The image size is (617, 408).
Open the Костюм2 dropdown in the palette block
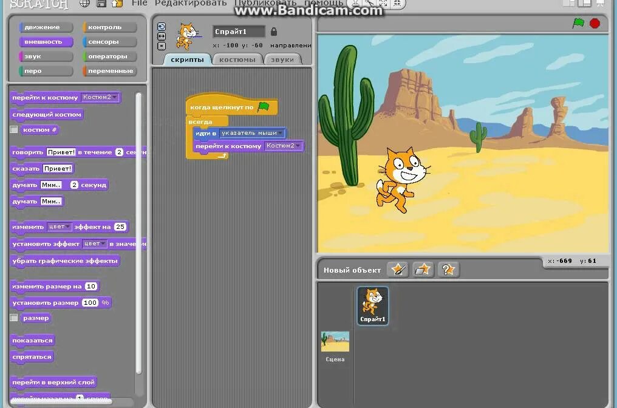pos(100,97)
